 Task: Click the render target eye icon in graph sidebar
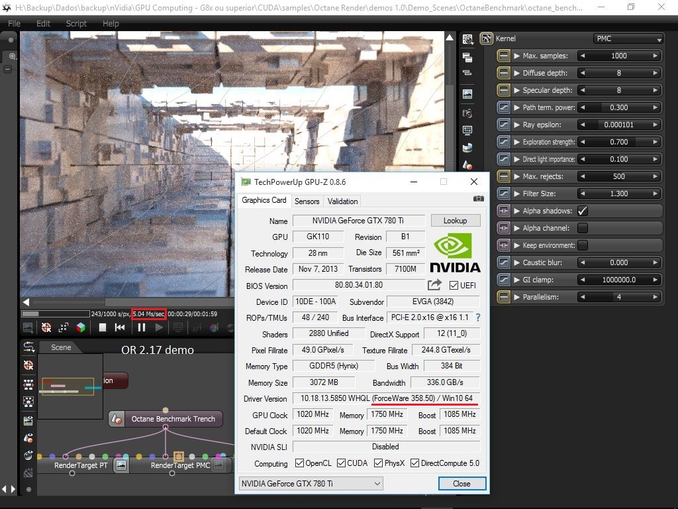[x=28, y=420]
